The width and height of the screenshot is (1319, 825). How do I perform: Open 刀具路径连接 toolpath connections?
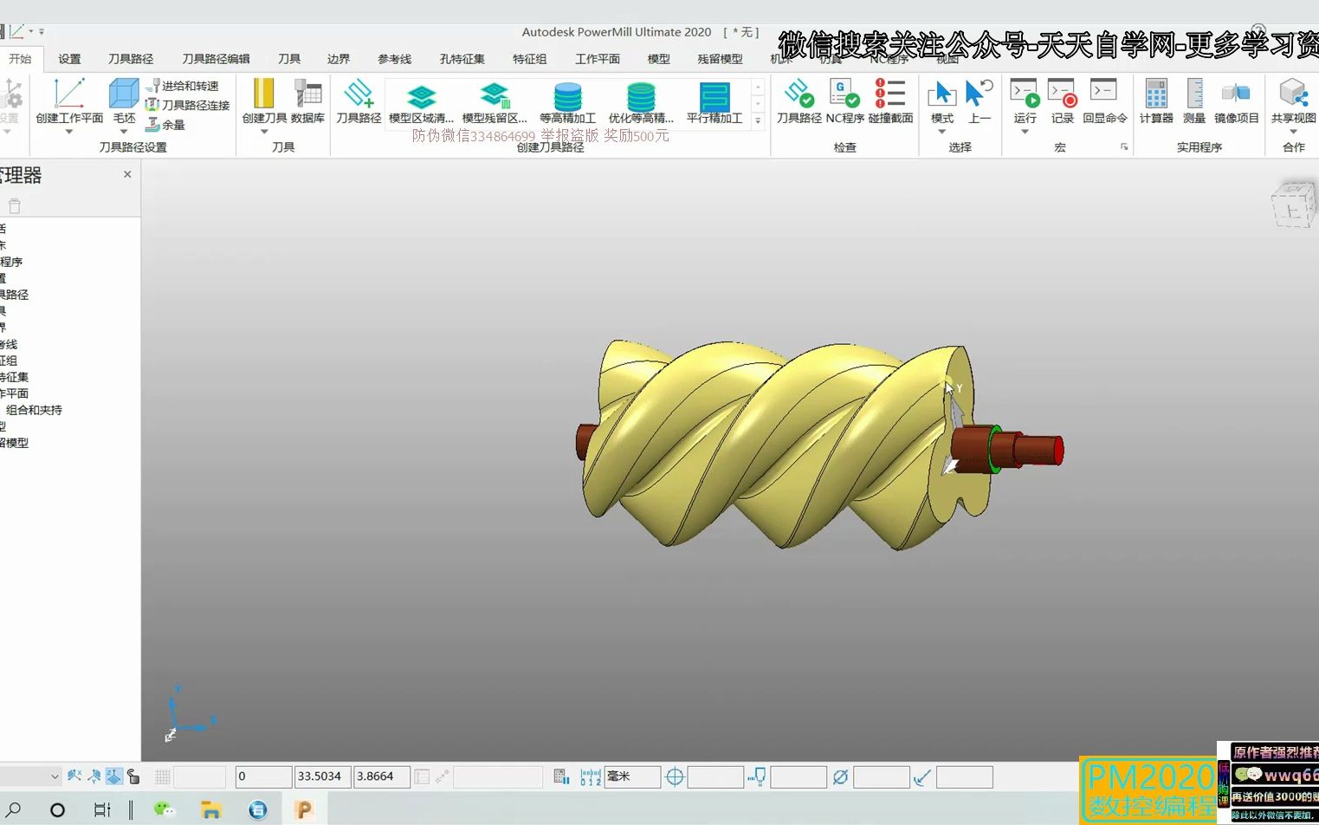[188, 105]
